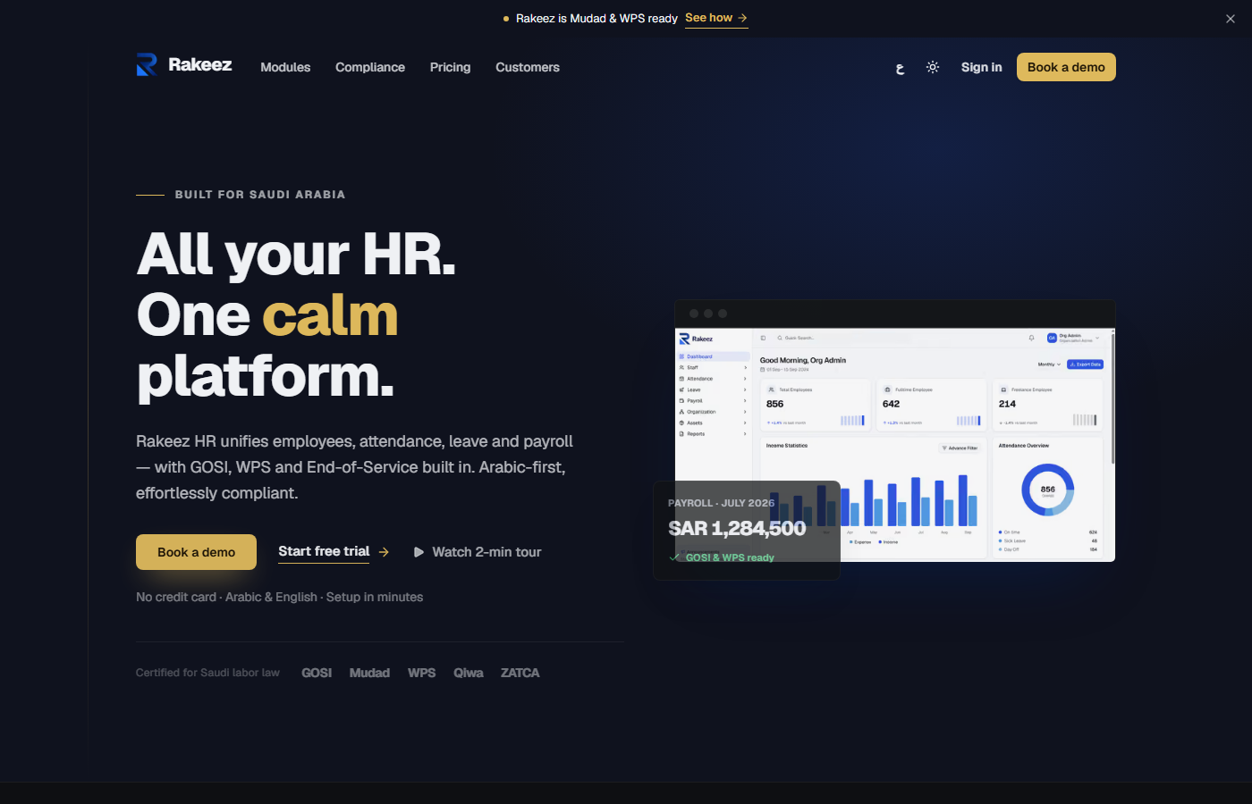This screenshot has height=804, width=1252.
Task: Click the Total Employees card icon
Action: pos(772,389)
